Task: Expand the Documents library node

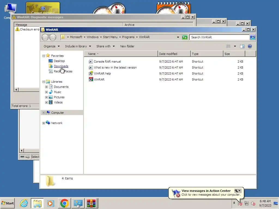Action: (46, 87)
